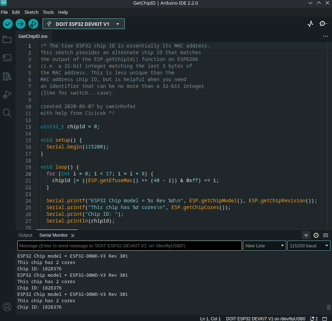
Task: Open the File menu
Action: click(x=4, y=12)
